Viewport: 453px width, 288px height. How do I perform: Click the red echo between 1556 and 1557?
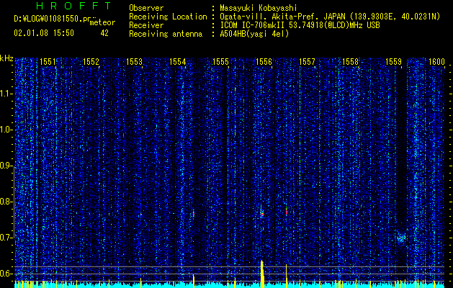point(287,212)
